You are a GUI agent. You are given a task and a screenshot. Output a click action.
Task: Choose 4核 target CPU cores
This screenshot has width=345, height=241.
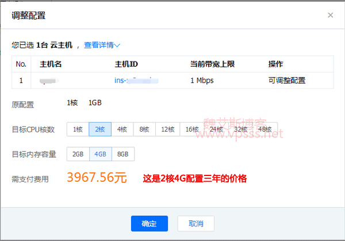pos(122,129)
